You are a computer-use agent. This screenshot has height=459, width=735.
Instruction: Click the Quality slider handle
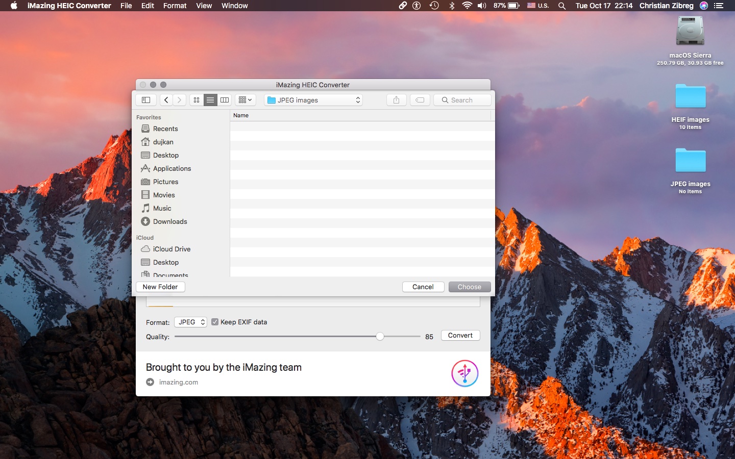tap(380, 336)
